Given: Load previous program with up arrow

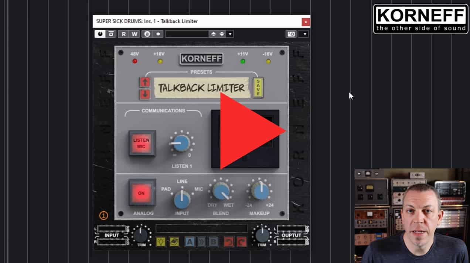Looking at the screenshot, I should coord(213,34).
